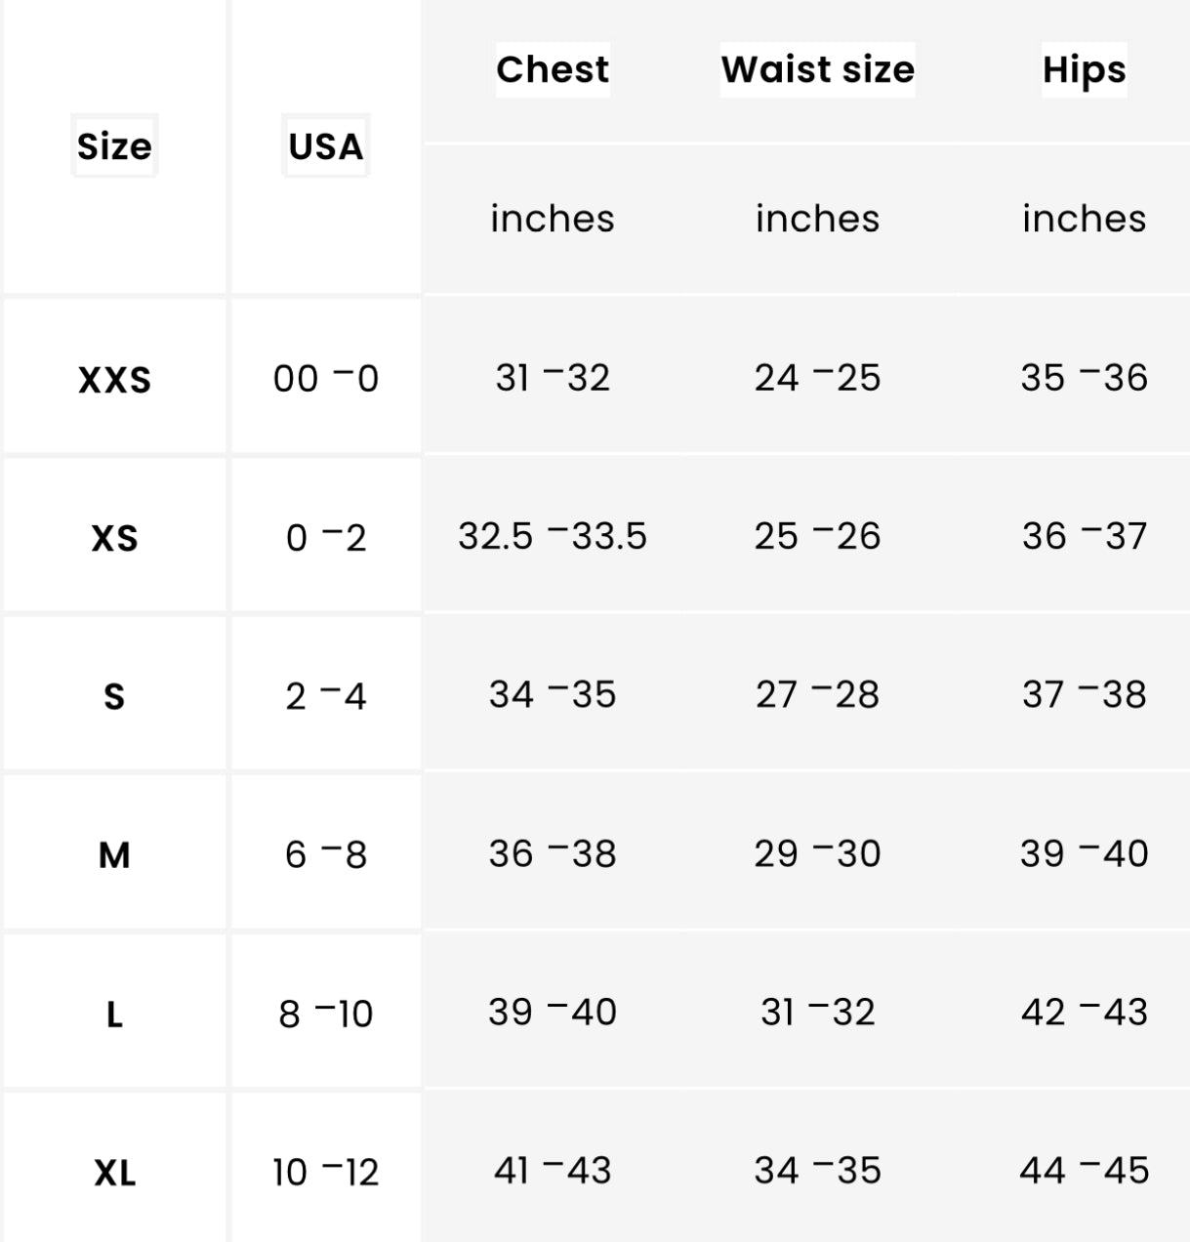Image resolution: width=1190 pixels, height=1242 pixels.
Task: Select the S size row label
Action: click(x=114, y=696)
